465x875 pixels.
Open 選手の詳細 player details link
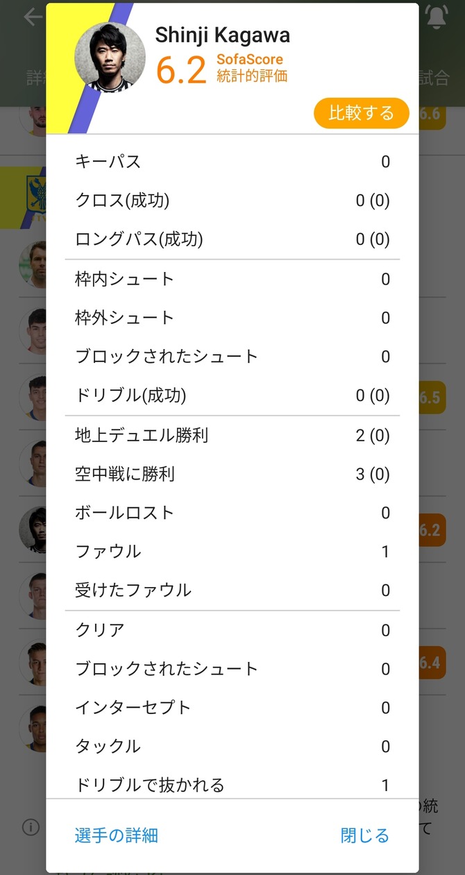pyautogui.click(x=117, y=835)
